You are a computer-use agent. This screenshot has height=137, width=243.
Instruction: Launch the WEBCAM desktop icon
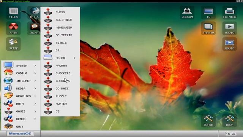pos(187,13)
